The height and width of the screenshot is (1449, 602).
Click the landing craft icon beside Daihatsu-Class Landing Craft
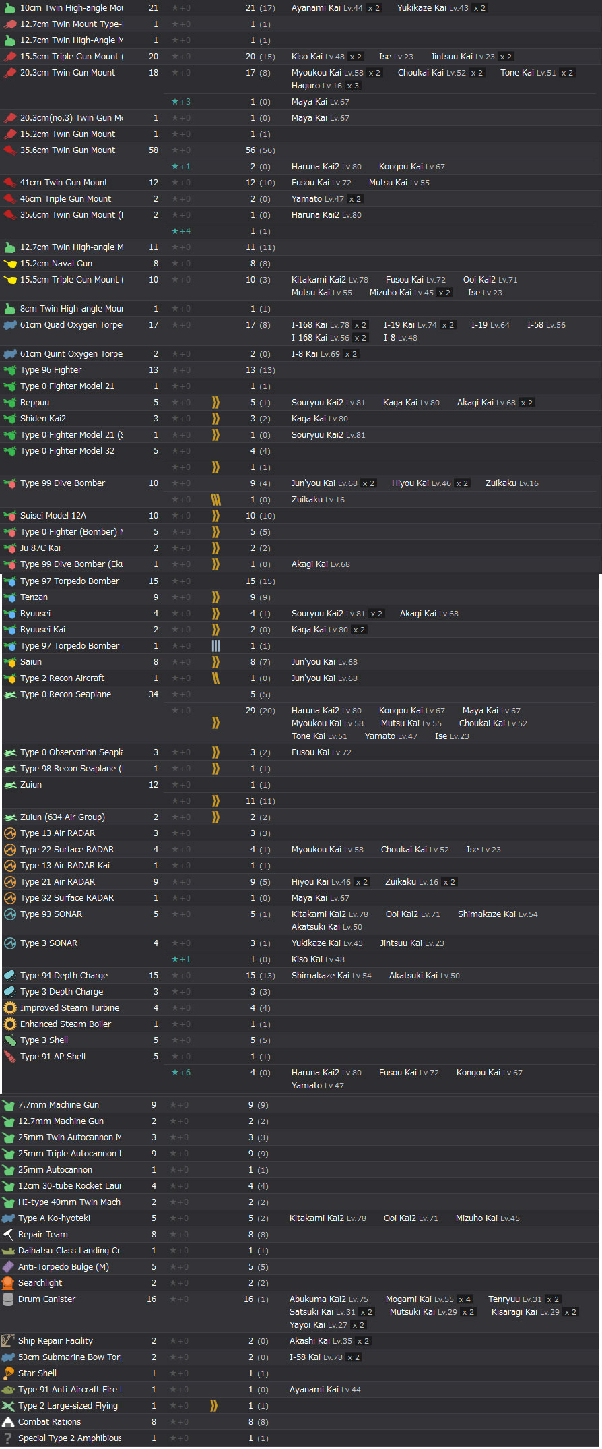click(x=8, y=1251)
